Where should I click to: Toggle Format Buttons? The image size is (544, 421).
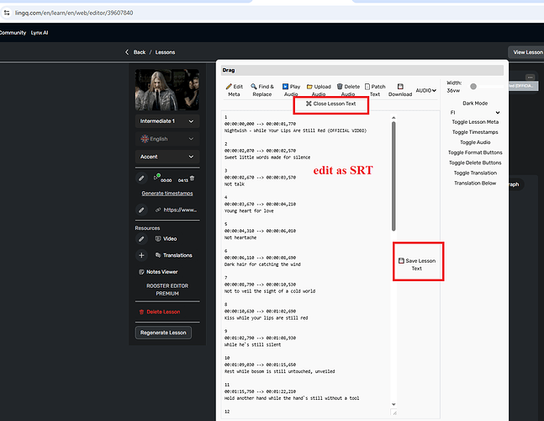475,152
